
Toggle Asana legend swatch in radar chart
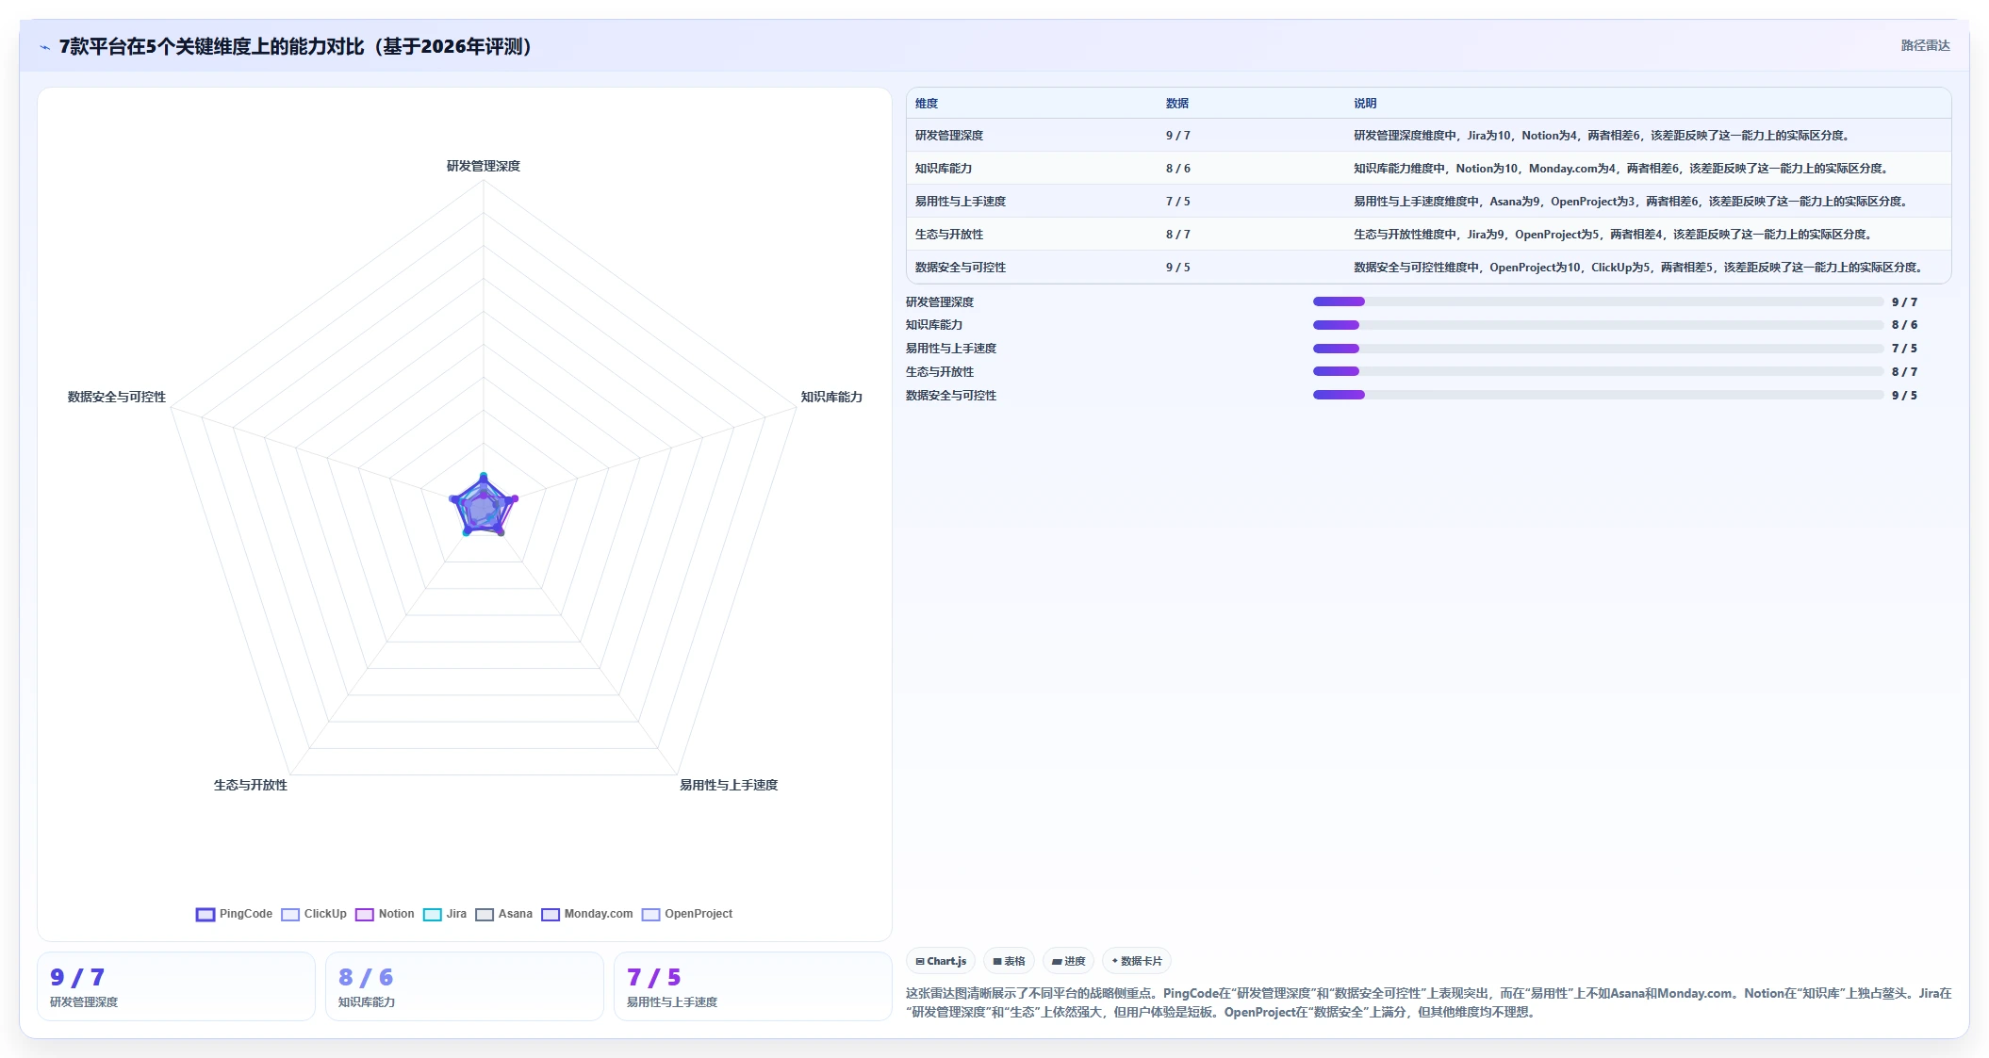(x=485, y=914)
